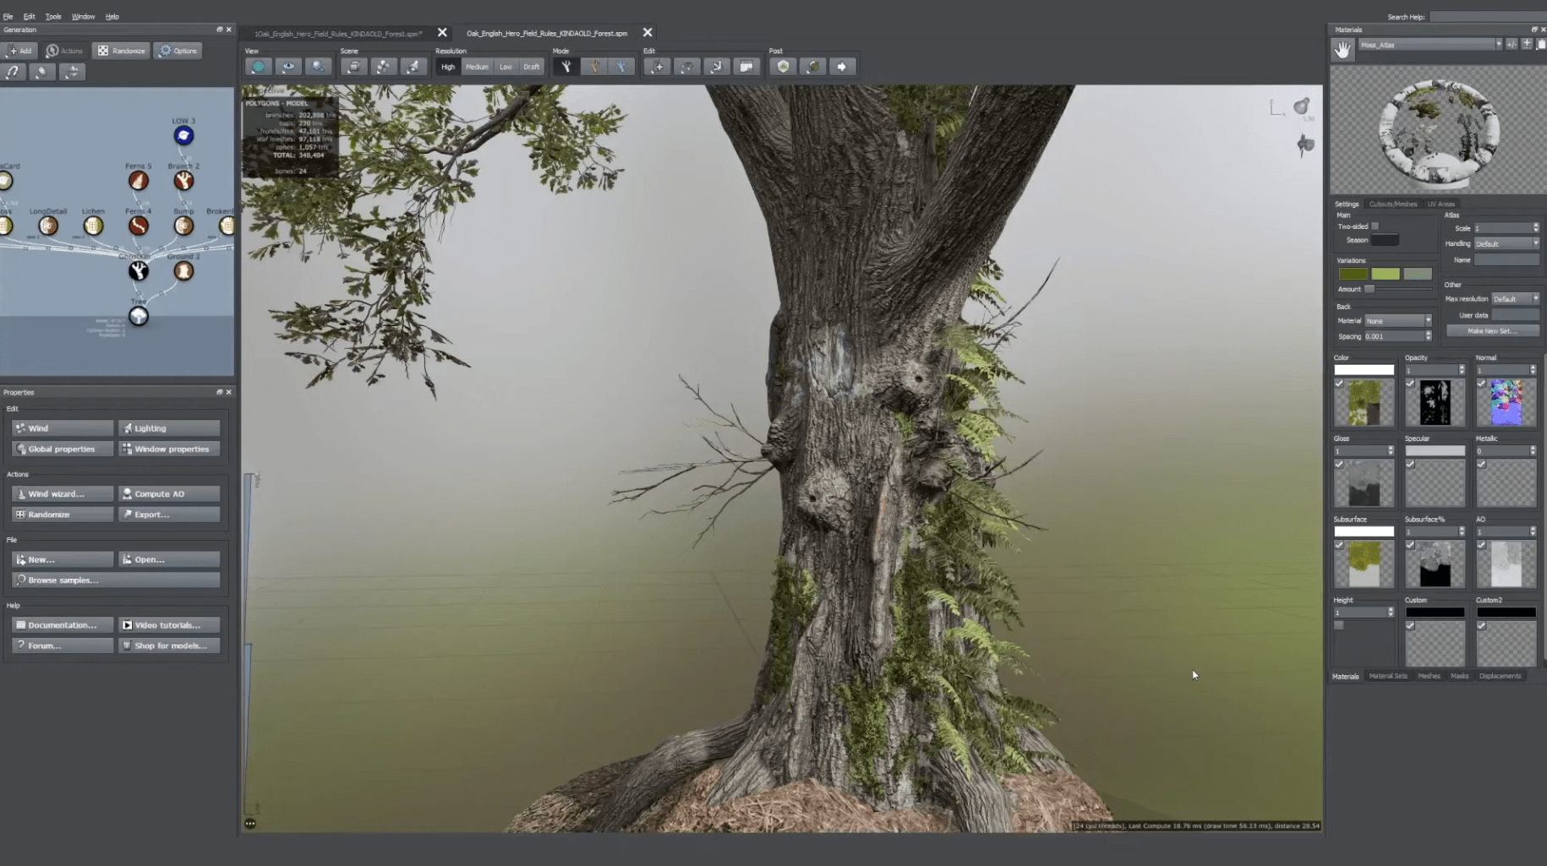Click the light direction icon in viewport corner
This screenshot has width=1547, height=866.
(1302, 106)
